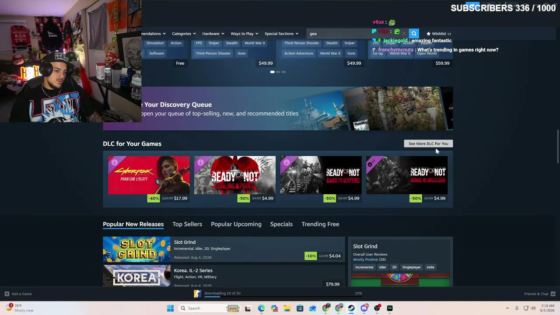
Task: Go to the third featured carousel page dot
Action: click(x=283, y=72)
